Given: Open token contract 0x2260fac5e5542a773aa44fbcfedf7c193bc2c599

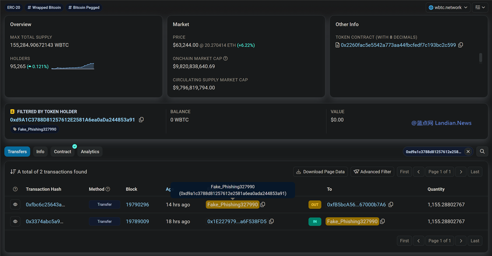Looking at the screenshot, I should [x=398, y=45].
